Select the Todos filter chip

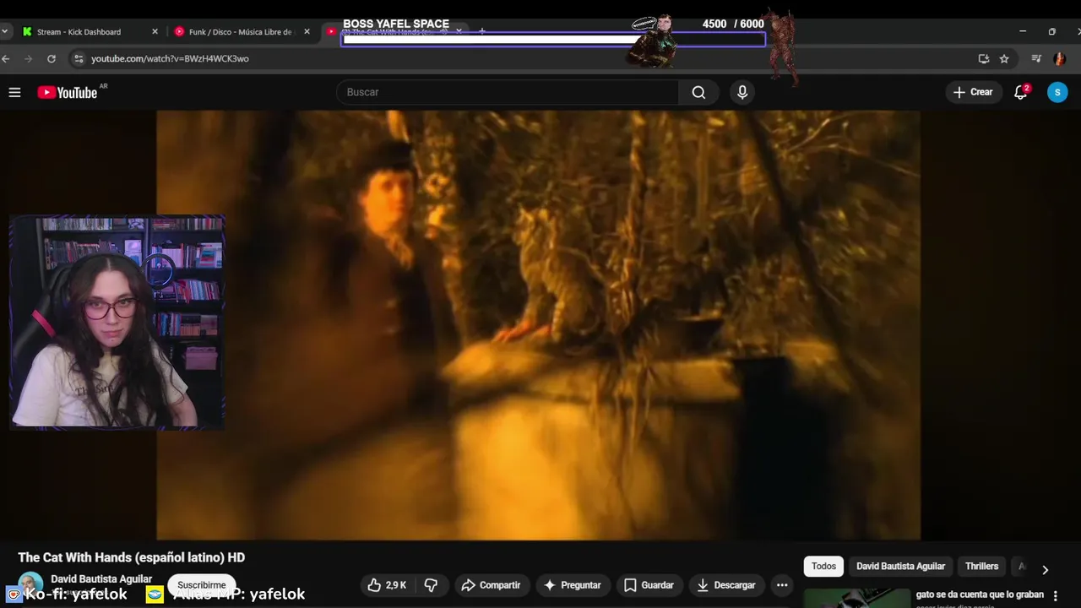pos(823,567)
